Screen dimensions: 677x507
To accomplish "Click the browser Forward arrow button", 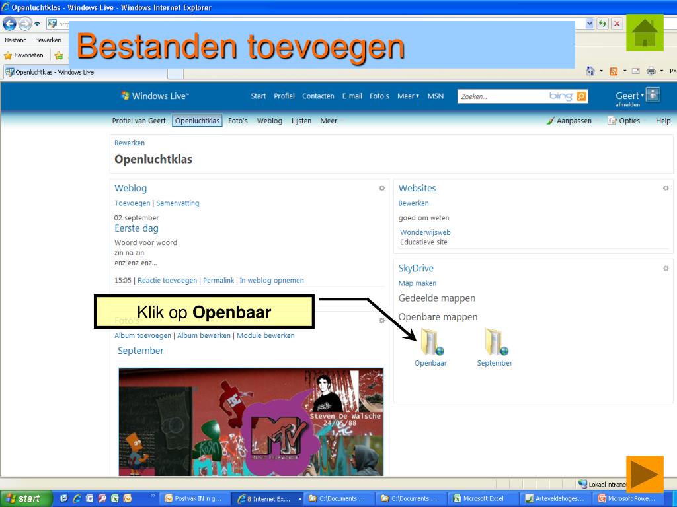I will [x=25, y=24].
